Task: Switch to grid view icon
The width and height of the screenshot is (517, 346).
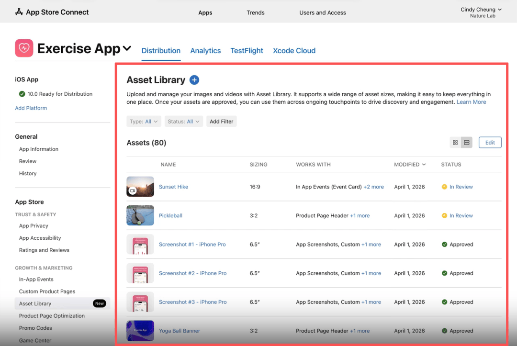Action: coord(455,143)
